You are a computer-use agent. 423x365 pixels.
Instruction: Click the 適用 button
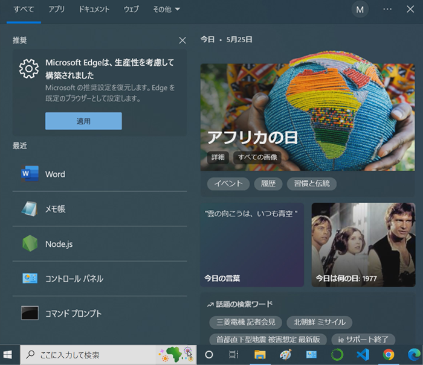coord(83,121)
